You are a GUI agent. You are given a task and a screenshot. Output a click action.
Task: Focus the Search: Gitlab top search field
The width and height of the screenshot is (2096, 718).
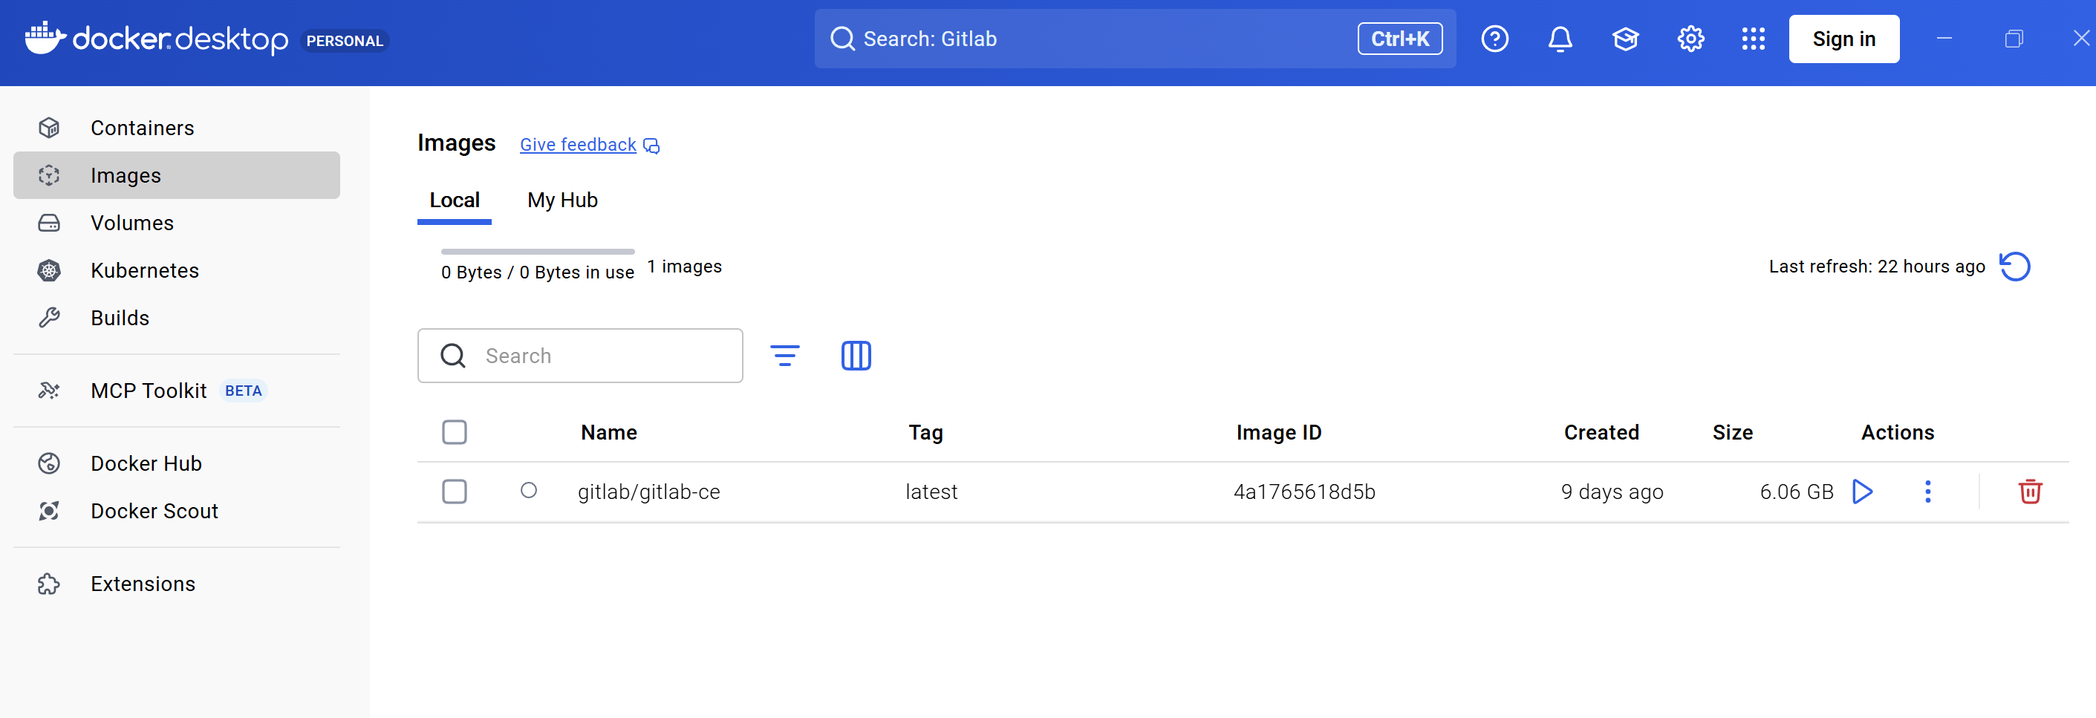coord(1135,39)
